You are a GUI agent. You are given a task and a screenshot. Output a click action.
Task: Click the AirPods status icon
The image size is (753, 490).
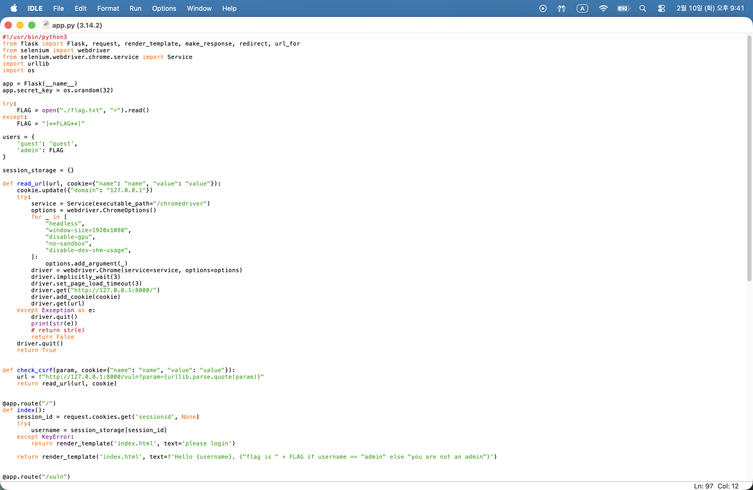click(x=561, y=8)
